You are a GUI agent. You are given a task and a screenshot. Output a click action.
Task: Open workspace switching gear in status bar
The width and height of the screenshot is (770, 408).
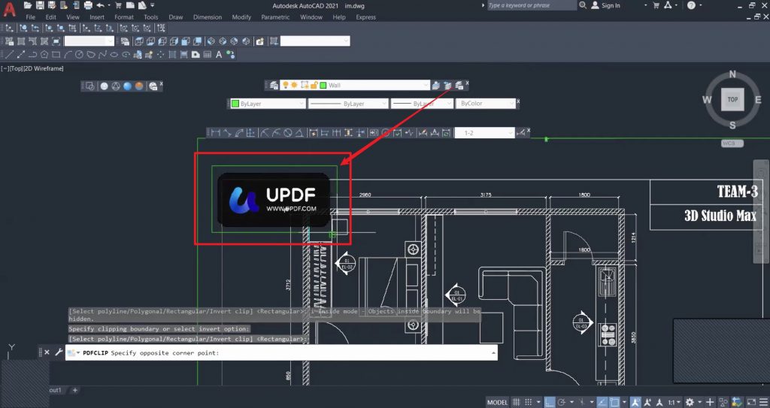(690, 402)
